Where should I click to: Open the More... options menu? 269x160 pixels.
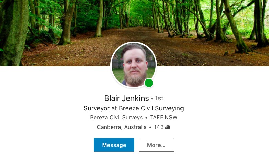click(156, 145)
